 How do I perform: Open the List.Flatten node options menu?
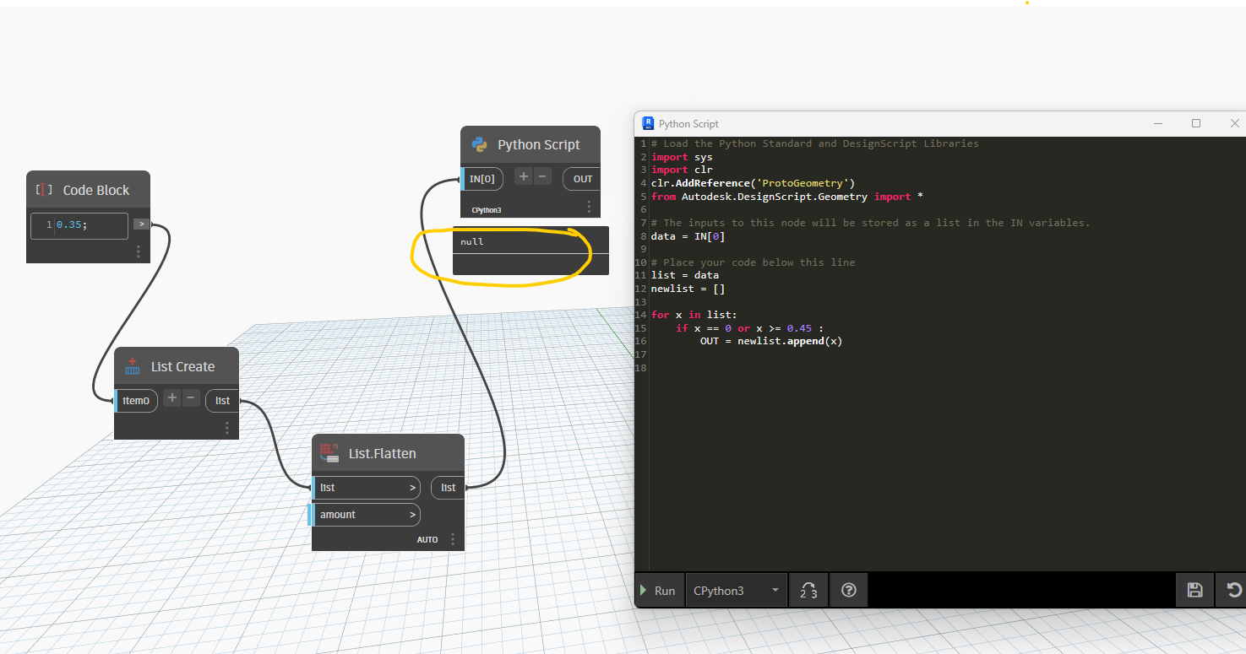point(453,539)
